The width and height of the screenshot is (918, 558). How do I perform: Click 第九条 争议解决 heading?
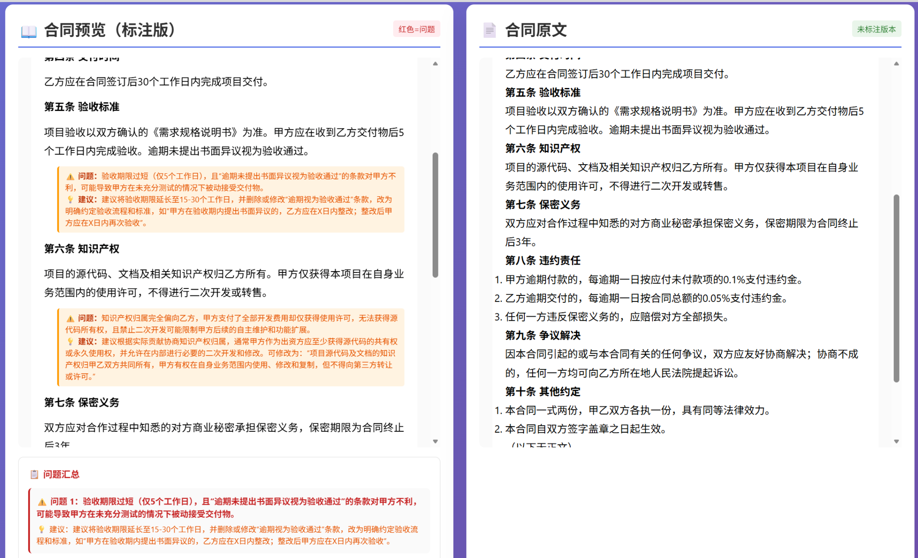pyautogui.click(x=543, y=336)
